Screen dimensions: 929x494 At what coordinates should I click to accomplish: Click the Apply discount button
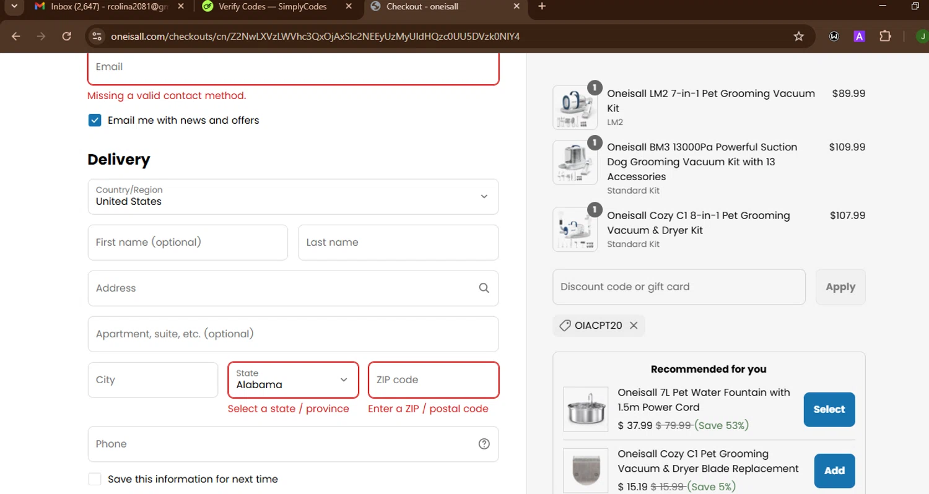[x=840, y=287]
